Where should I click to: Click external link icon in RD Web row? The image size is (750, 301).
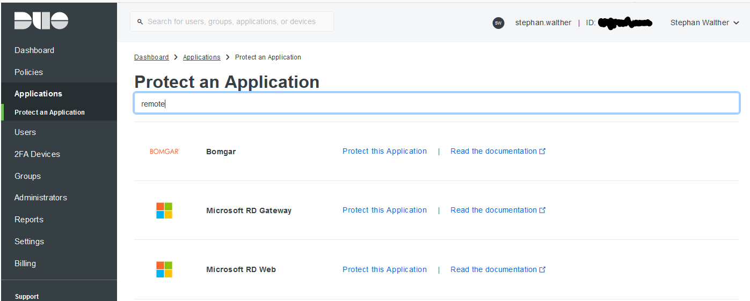(x=542, y=269)
